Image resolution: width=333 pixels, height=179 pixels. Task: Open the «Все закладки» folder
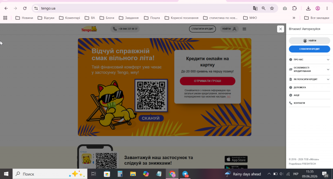pyautogui.click(x=317, y=18)
